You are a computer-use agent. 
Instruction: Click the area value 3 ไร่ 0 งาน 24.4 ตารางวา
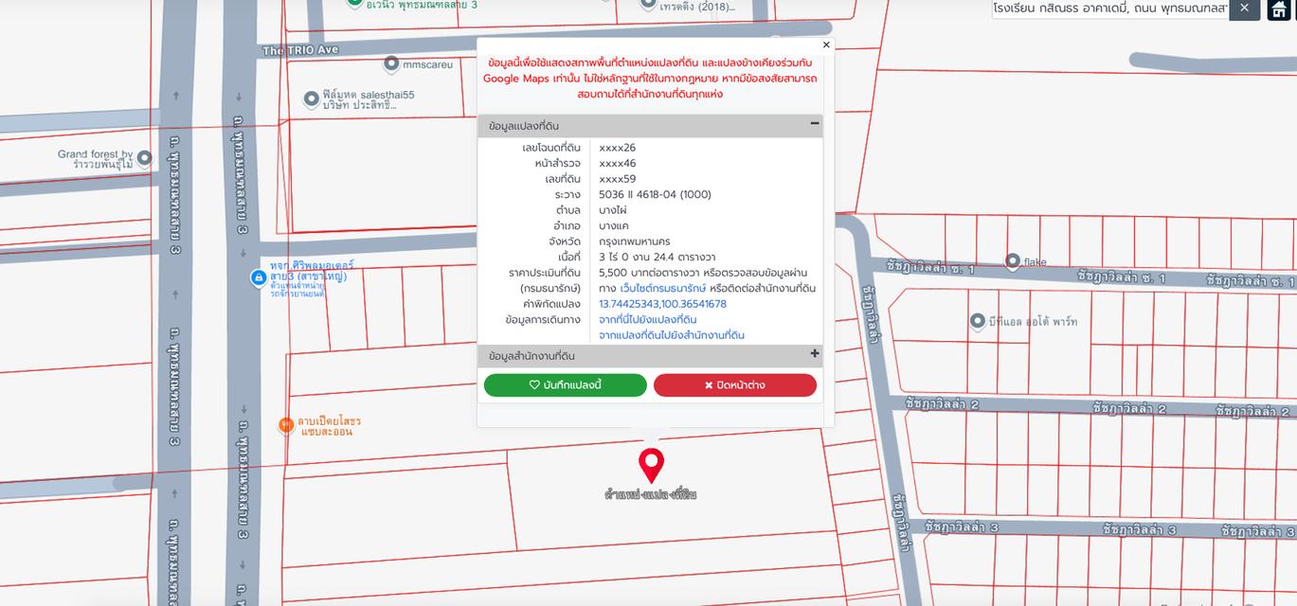pyautogui.click(x=658, y=257)
